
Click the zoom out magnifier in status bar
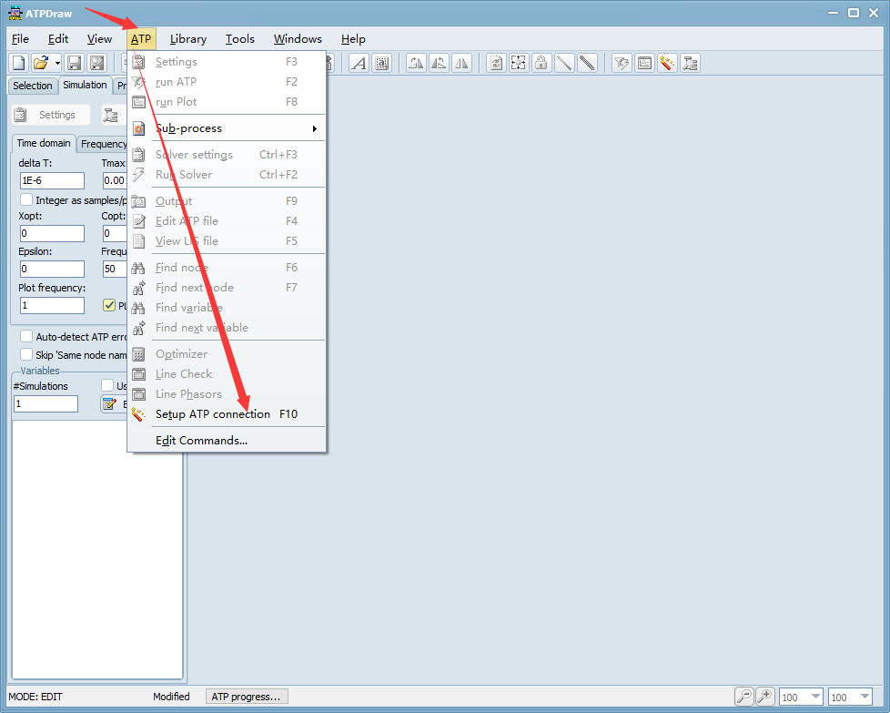[744, 697]
